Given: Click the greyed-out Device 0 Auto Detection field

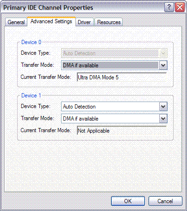Looking at the screenshot, I should pos(114,53).
